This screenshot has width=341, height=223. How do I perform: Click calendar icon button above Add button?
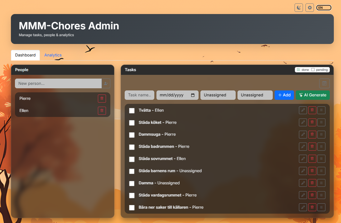pyautogui.click(x=324, y=84)
